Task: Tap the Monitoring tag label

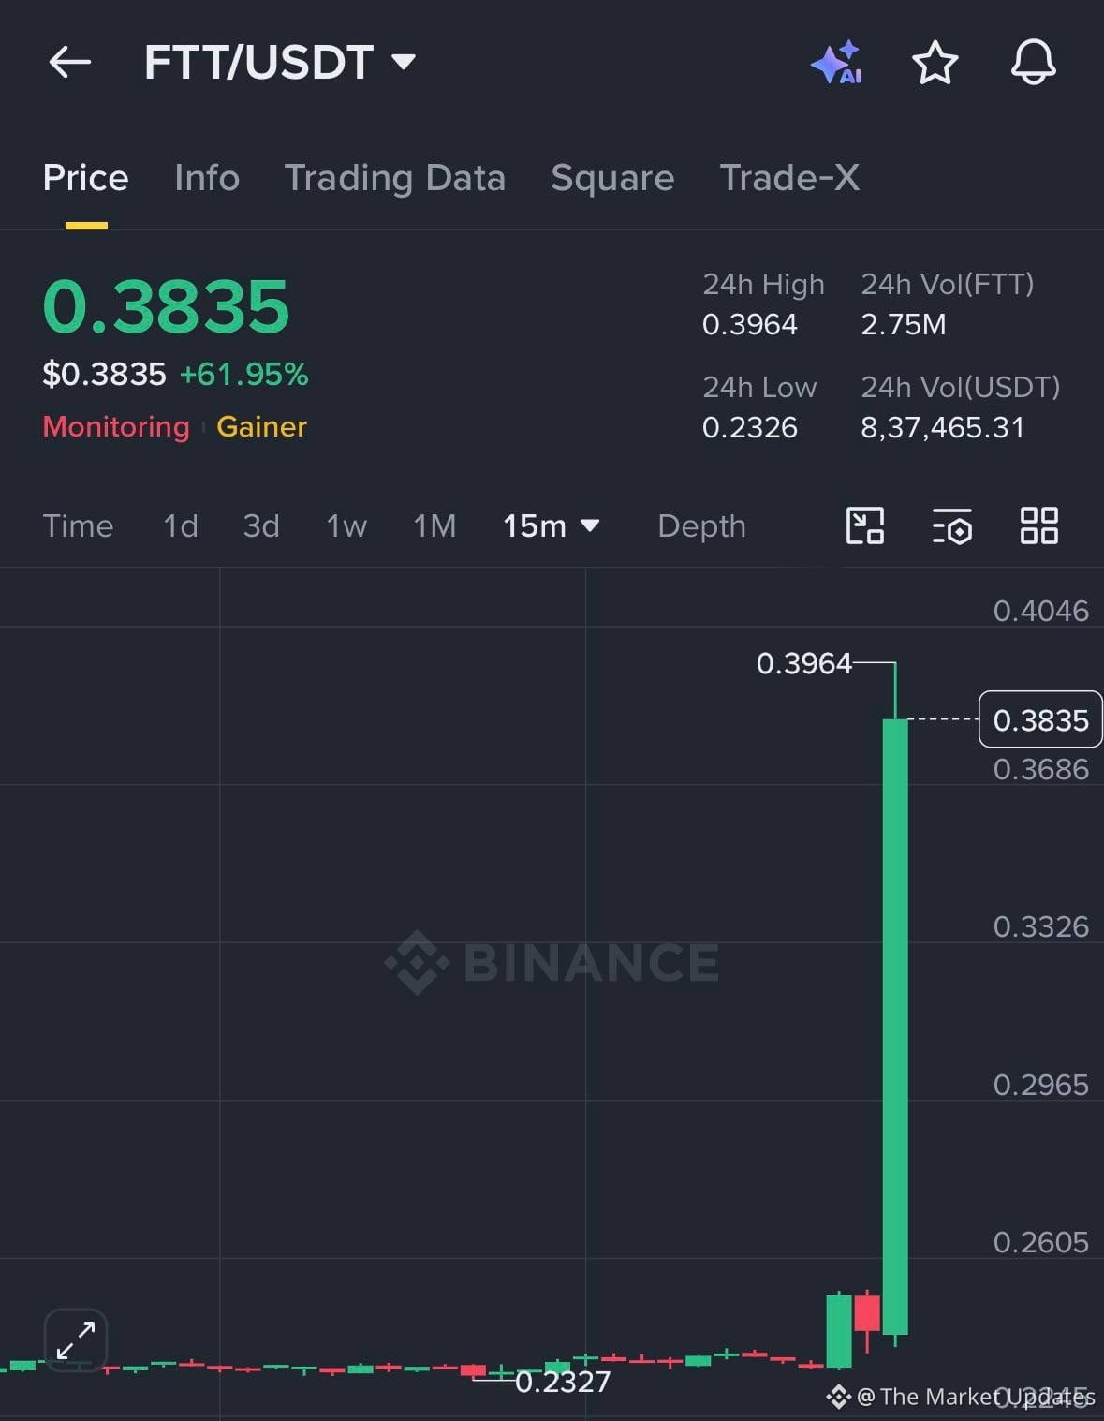Action: click(x=116, y=427)
